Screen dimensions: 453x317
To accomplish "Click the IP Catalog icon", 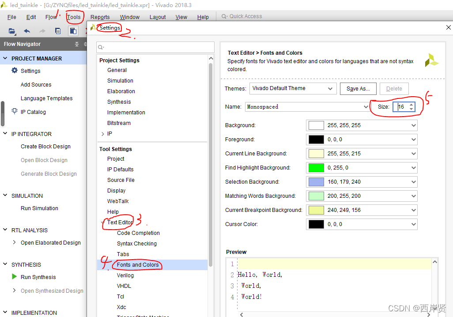I will tap(15, 111).
